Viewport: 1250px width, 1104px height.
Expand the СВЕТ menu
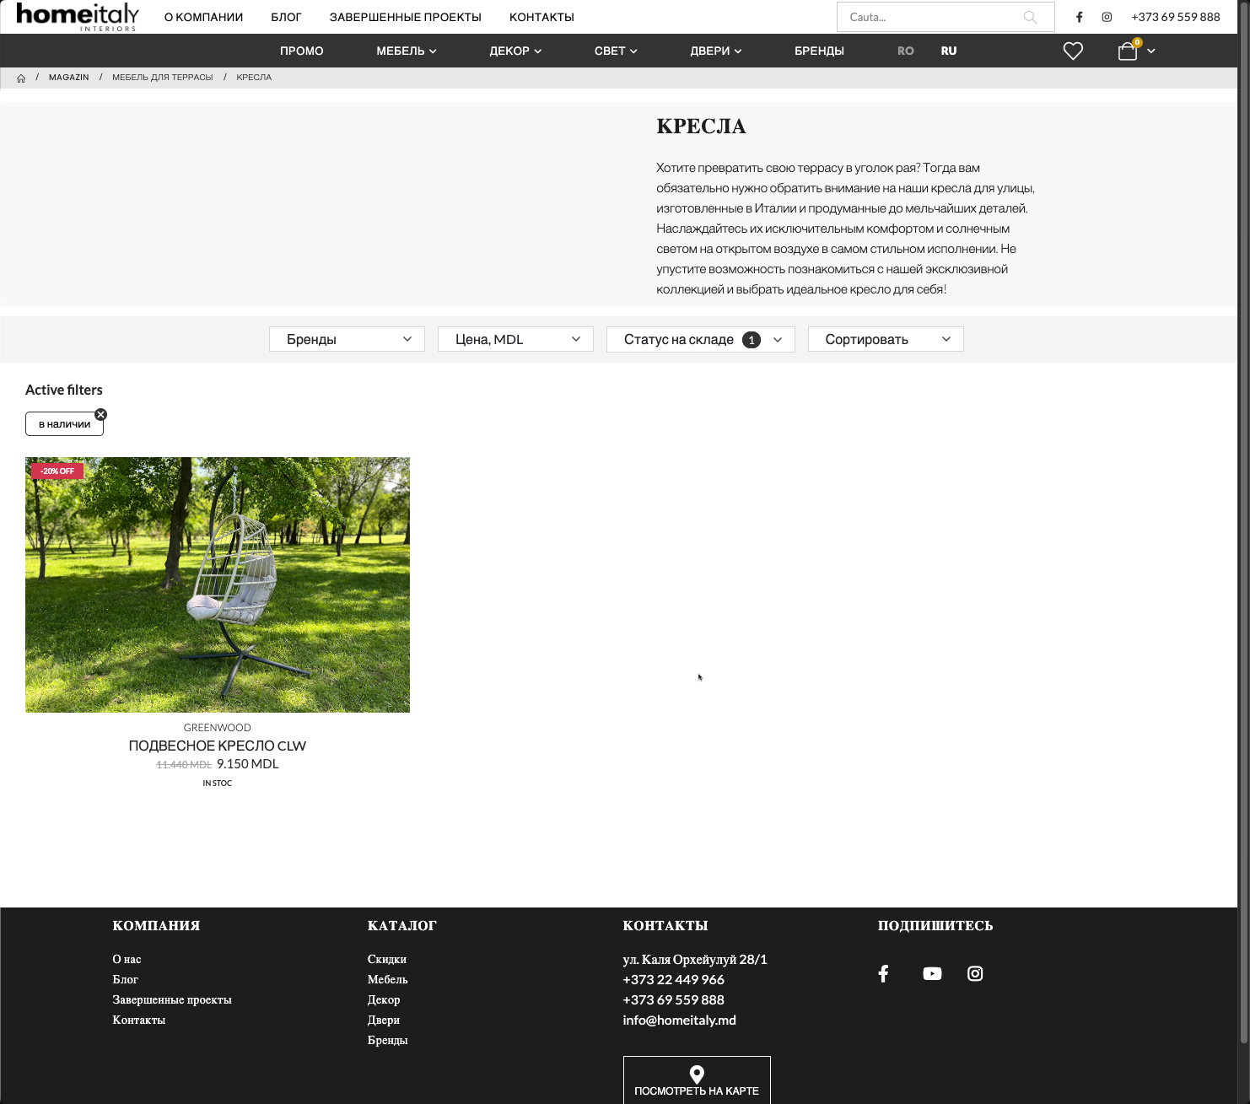[x=616, y=51]
